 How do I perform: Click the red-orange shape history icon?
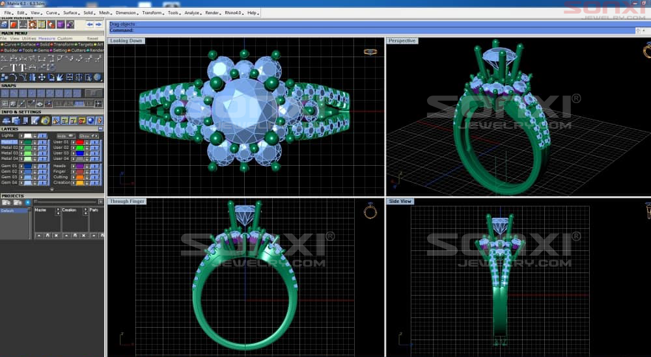[14, 25]
